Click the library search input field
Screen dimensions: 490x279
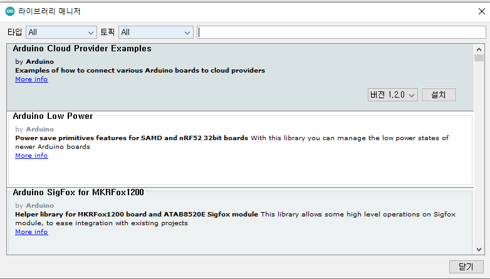pyautogui.click(x=341, y=32)
